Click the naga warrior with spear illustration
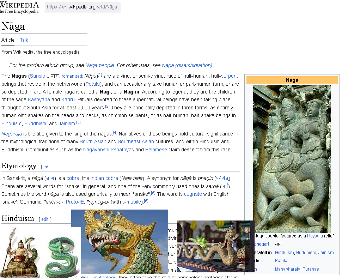This screenshot has width=342, height=278. tap(20, 253)
